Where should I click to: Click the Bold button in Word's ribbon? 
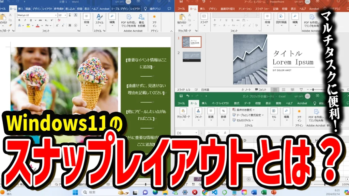click(x=19, y=20)
